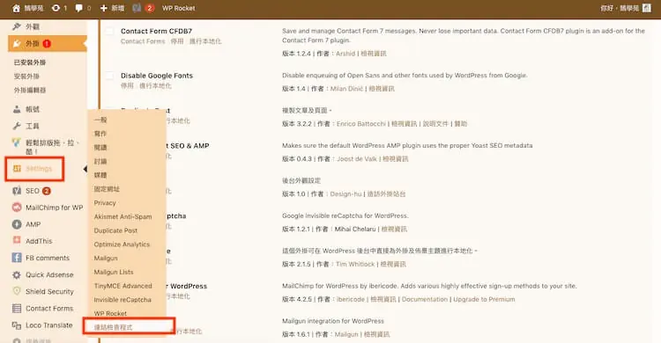Open SEO via its Yoast sidebar icon
This screenshot has width=661, height=343.
pos(17,191)
